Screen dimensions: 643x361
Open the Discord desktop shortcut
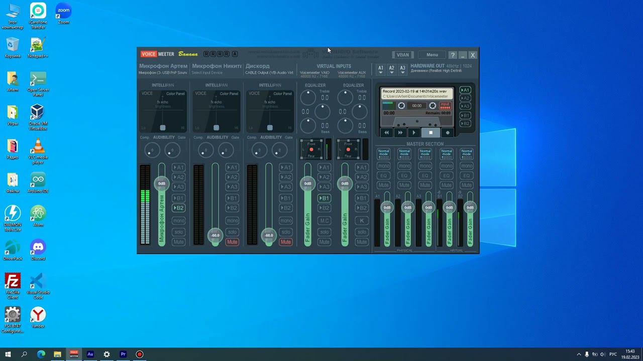pos(38,250)
